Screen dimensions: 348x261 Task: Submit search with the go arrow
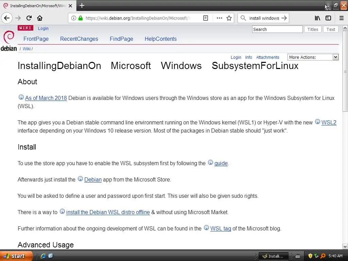coord(284,18)
